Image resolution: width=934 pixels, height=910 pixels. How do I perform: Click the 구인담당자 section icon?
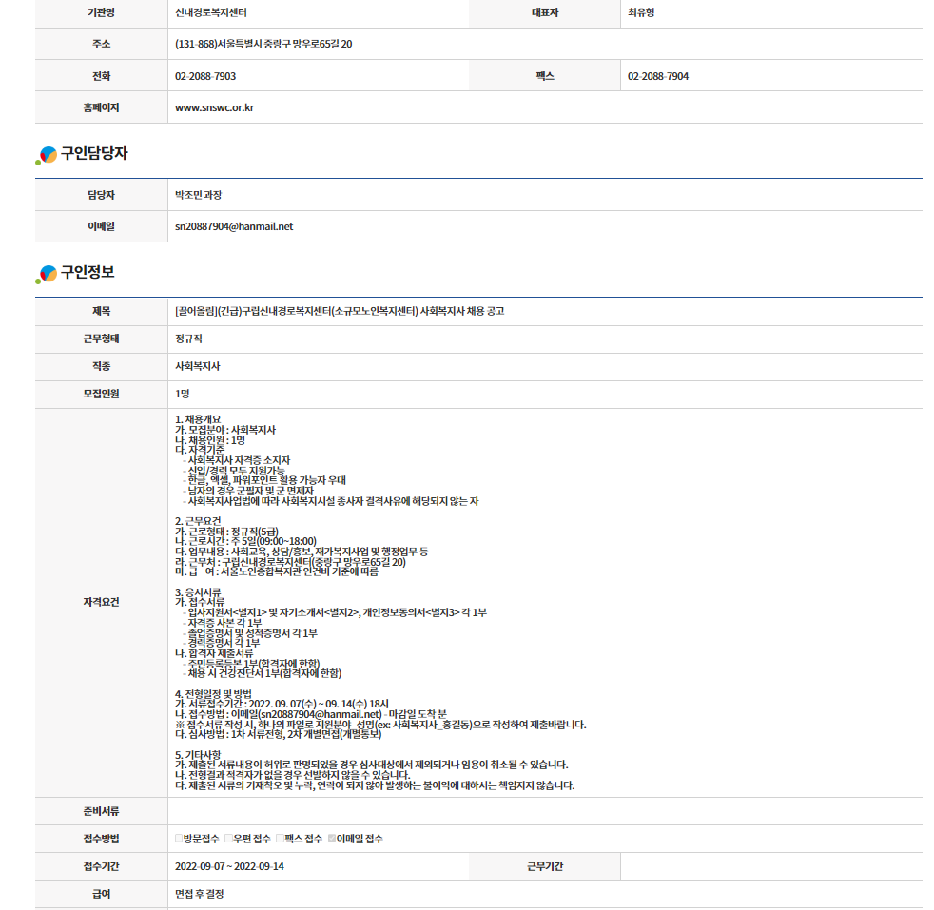tap(47, 155)
